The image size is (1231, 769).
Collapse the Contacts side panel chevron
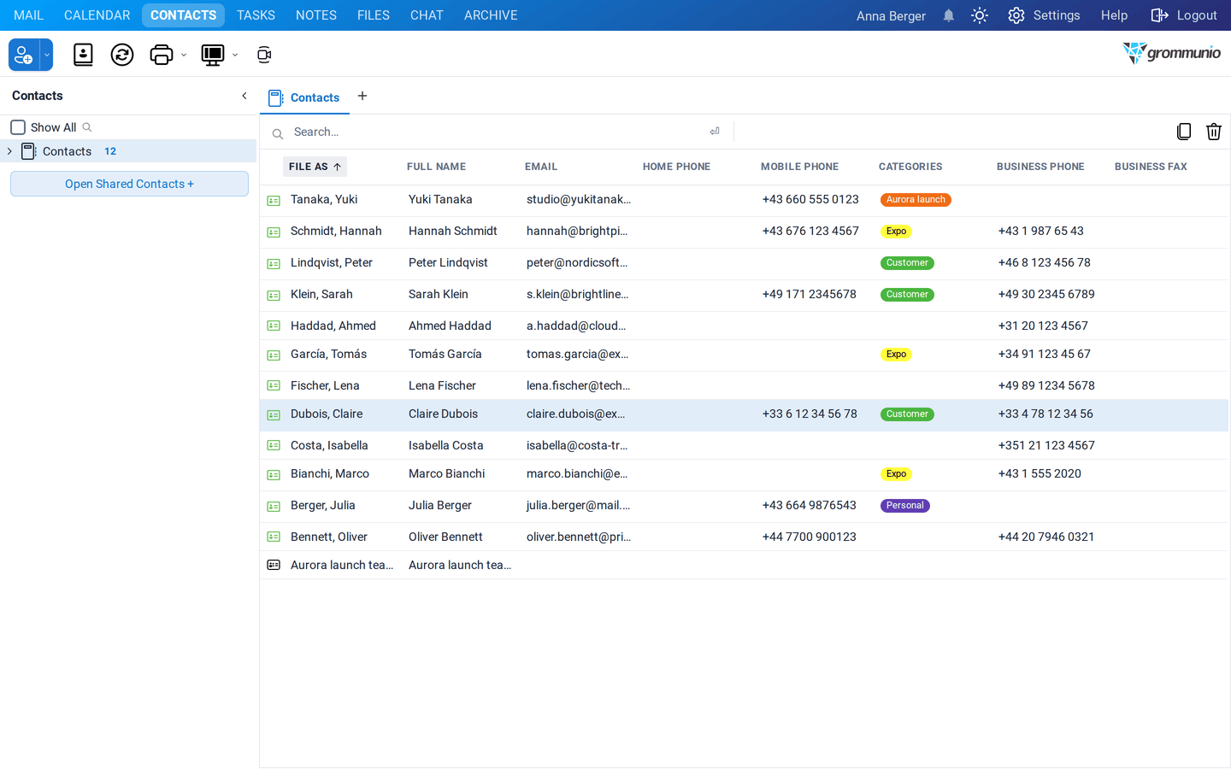[244, 96]
